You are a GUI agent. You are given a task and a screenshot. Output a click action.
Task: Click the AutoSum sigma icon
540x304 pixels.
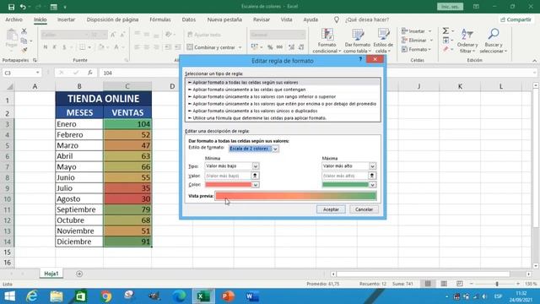coord(445,31)
